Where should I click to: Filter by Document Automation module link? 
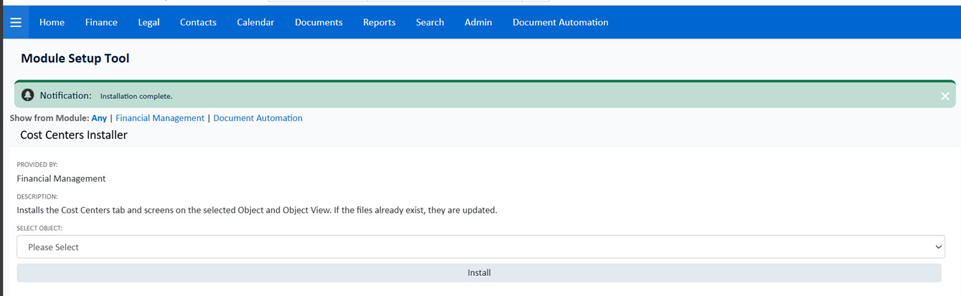pos(258,118)
